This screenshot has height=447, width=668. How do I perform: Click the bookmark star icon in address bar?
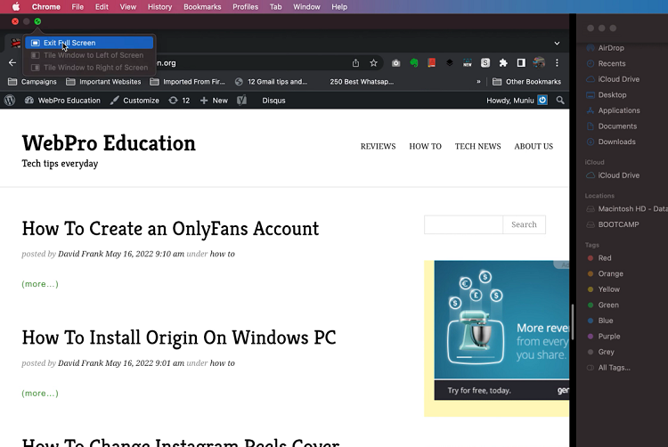click(373, 63)
